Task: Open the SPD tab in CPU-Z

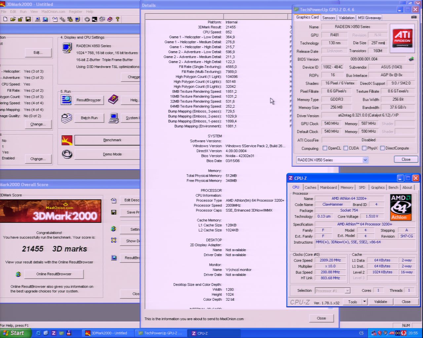Action: (362, 187)
